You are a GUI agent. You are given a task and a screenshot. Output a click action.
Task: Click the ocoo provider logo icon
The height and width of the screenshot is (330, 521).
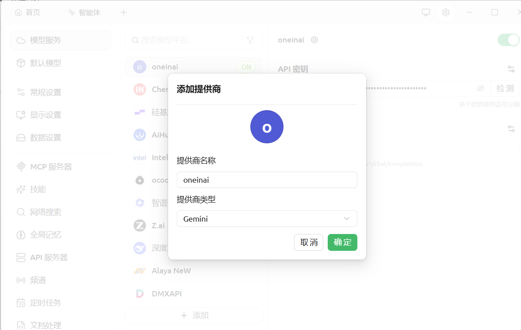[x=140, y=180]
